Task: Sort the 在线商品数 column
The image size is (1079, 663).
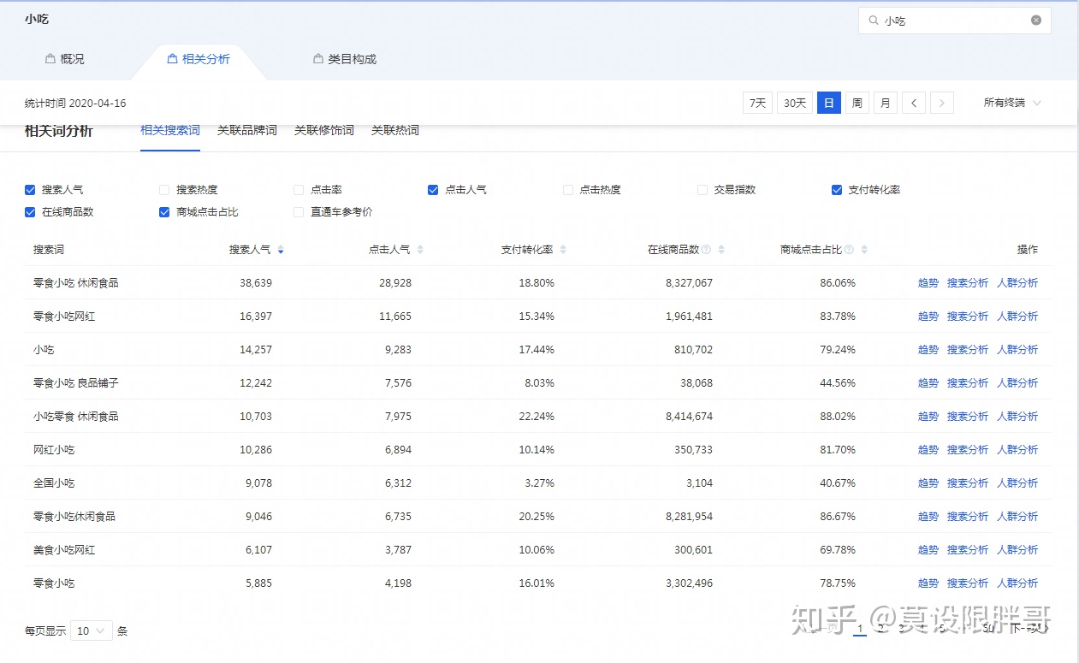Action: pyautogui.click(x=721, y=249)
